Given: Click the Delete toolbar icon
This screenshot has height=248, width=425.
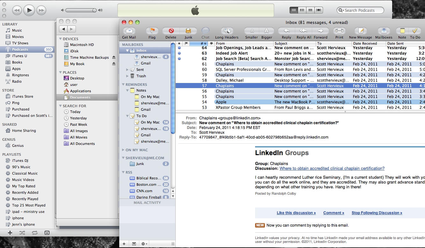Looking at the screenshot, I should [x=171, y=31].
